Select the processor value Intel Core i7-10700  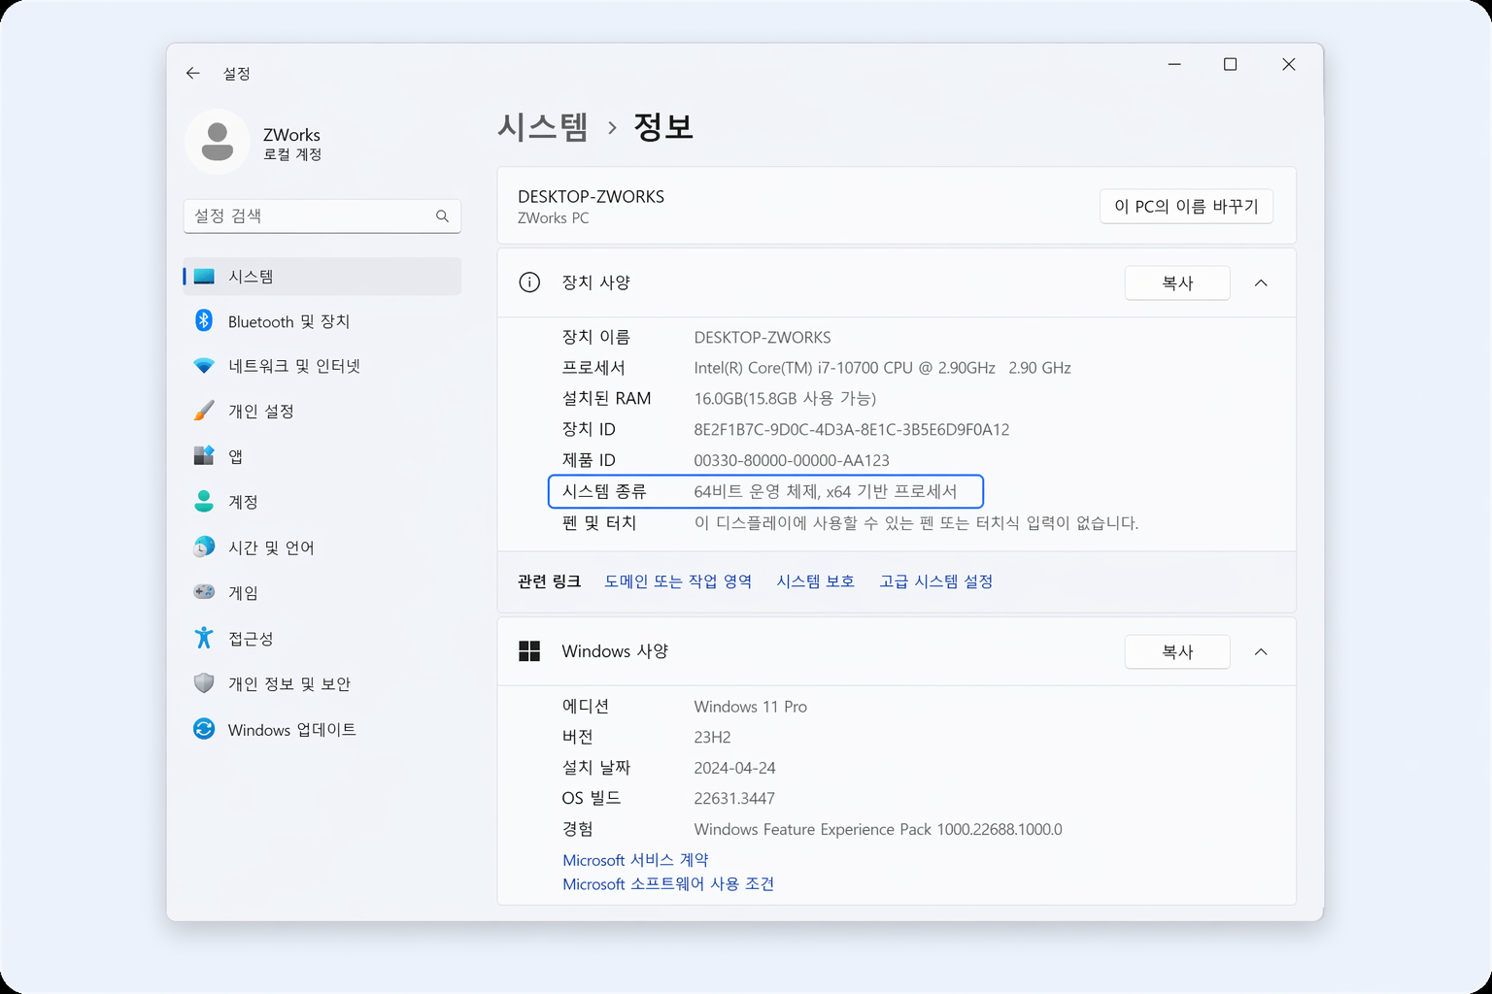[x=882, y=368]
